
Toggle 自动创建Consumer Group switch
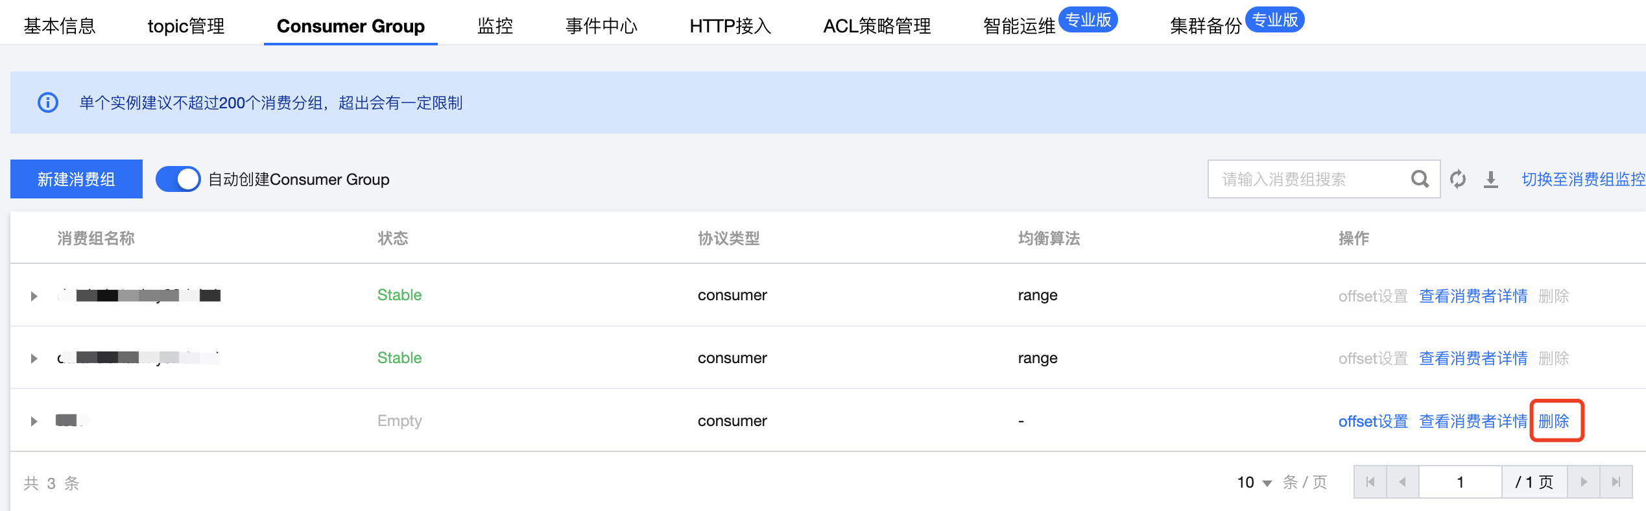tap(178, 179)
